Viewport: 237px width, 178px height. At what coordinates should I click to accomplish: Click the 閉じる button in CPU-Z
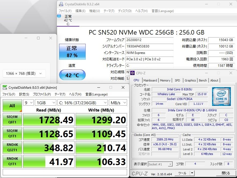(x=226, y=173)
